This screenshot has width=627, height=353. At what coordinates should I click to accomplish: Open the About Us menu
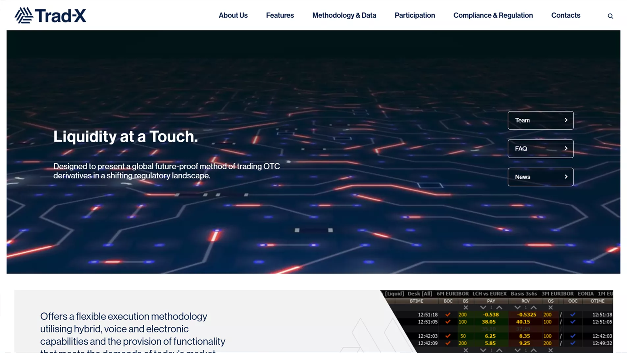pos(233,15)
